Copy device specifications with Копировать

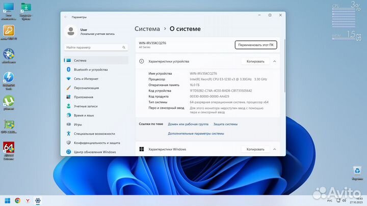[x=255, y=62]
